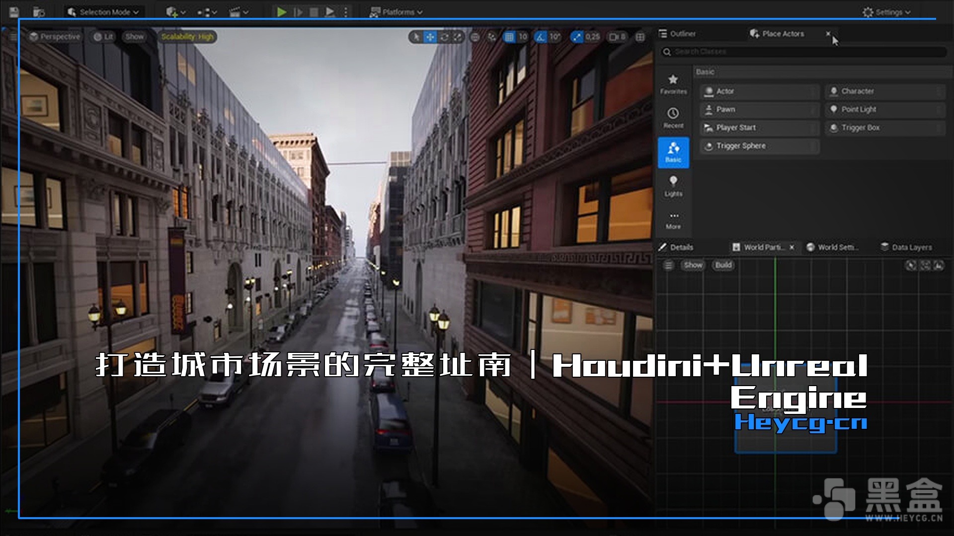Open the Add content cube dropdown
The width and height of the screenshot is (954, 536).
pyautogui.click(x=176, y=12)
